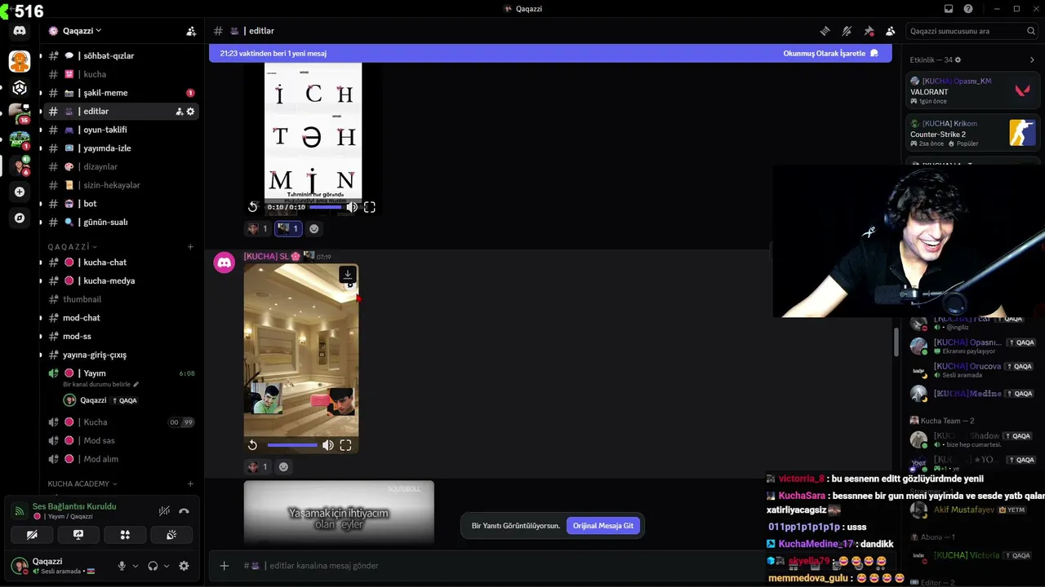Open the Activities launcher in voice panel
Screen dimensions: 1045x587
(x=125, y=535)
